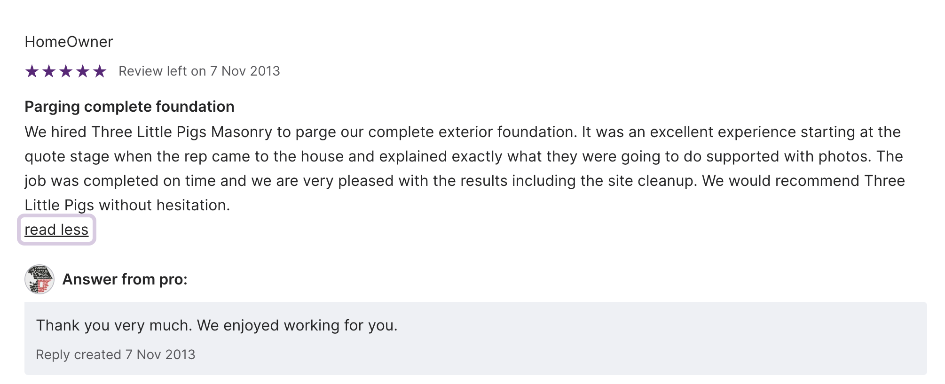Click the 'Thank you very much' reply text
The height and width of the screenshot is (384, 945).
pos(114,325)
